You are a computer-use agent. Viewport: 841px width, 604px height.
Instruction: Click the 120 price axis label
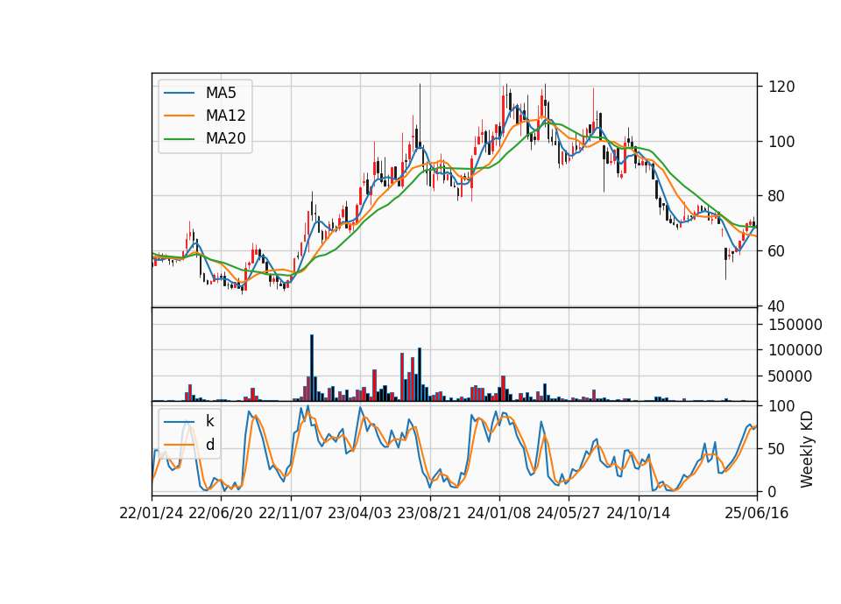click(x=781, y=87)
